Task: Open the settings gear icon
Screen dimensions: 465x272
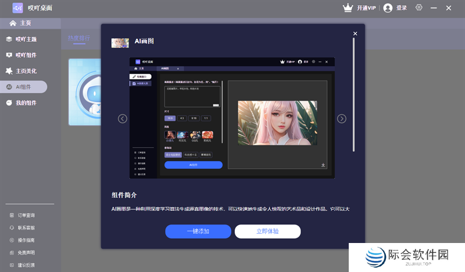Action: [x=419, y=8]
